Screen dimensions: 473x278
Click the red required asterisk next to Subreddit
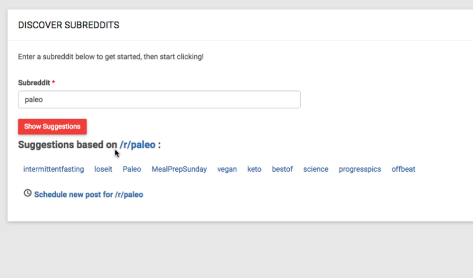coord(53,82)
